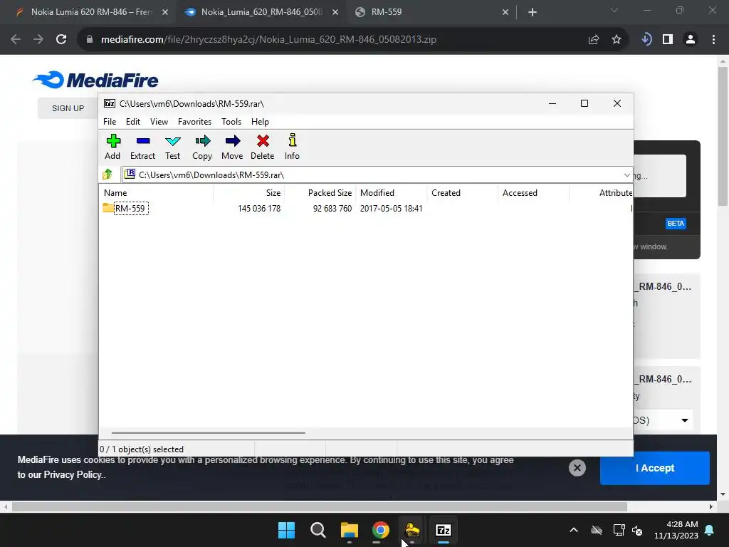Image resolution: width=729 pixels, height=547 pixels.
Task: Select the Move toolbar icon
Action: 232,147
